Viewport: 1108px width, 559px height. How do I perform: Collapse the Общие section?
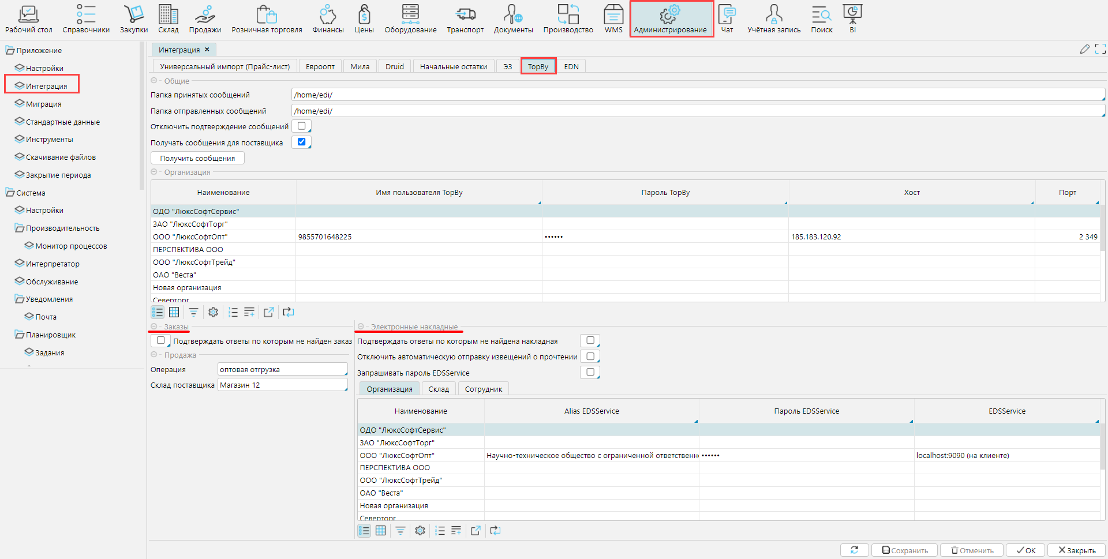pos(154,81)
